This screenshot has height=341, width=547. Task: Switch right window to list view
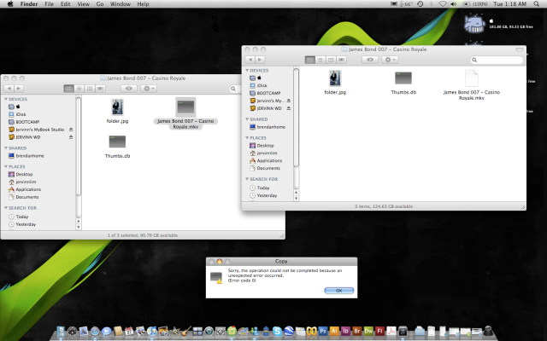[x=321, y=60]
